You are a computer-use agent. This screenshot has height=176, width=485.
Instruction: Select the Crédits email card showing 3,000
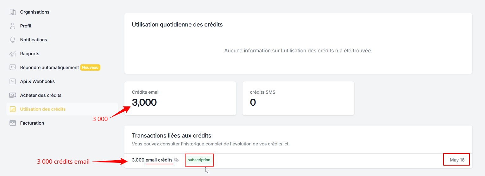pos(180,98)
